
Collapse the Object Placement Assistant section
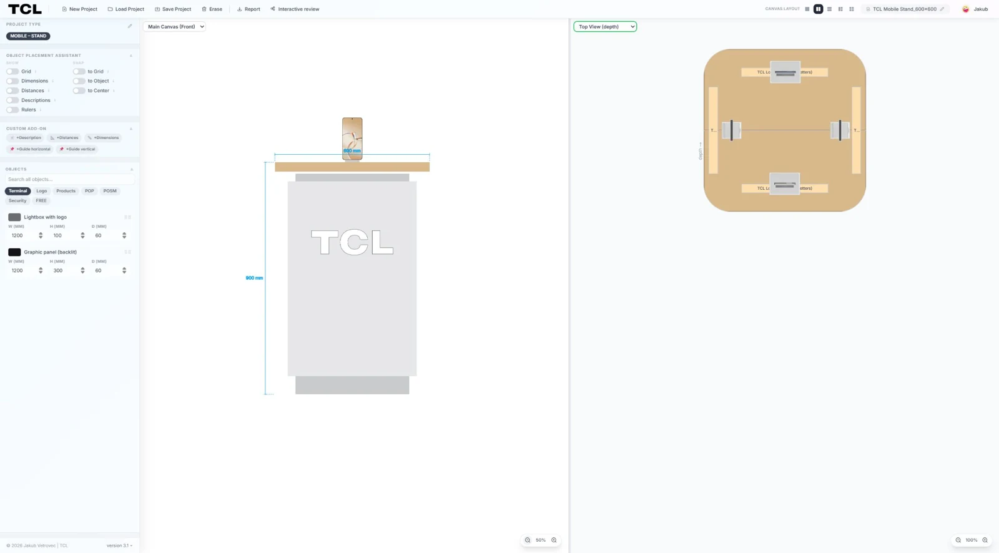coord(131,56)
